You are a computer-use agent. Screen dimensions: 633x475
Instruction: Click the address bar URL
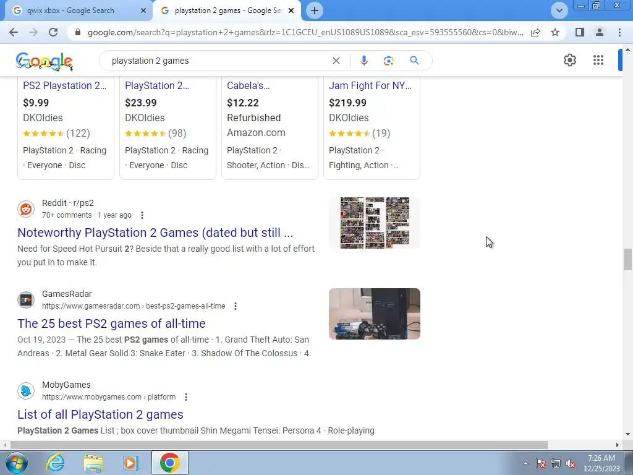coord(305,32)
